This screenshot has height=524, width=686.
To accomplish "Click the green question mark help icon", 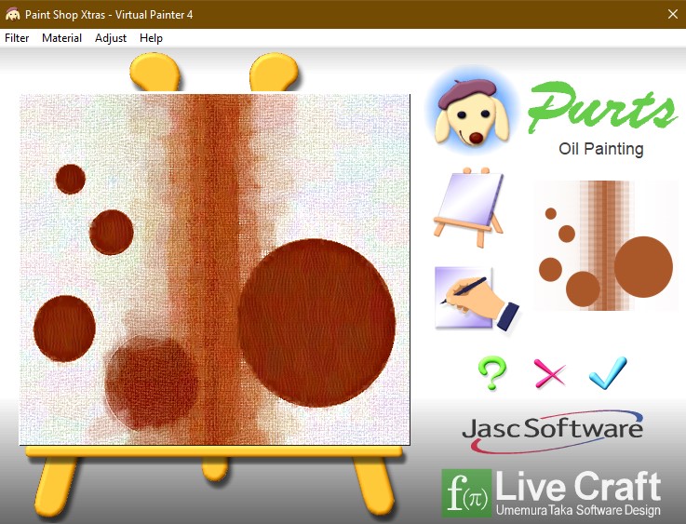I will [x=492, y=373].
